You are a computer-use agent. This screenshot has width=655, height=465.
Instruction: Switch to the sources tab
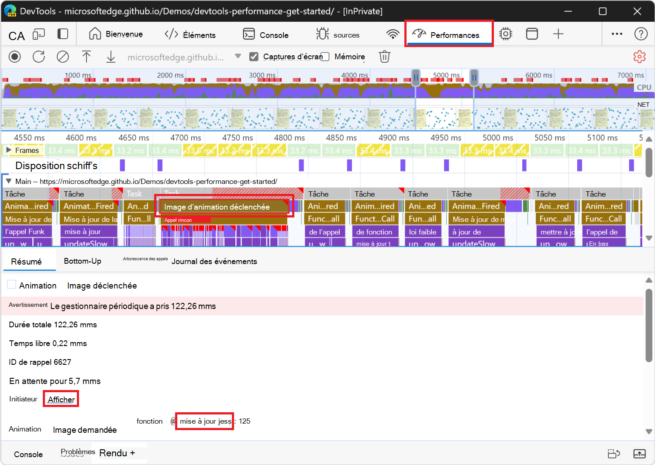tap(338, 34)
